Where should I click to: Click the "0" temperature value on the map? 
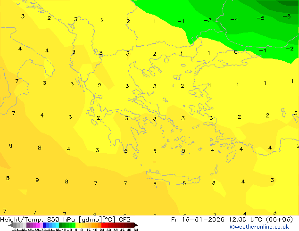[x=236, y=52]
